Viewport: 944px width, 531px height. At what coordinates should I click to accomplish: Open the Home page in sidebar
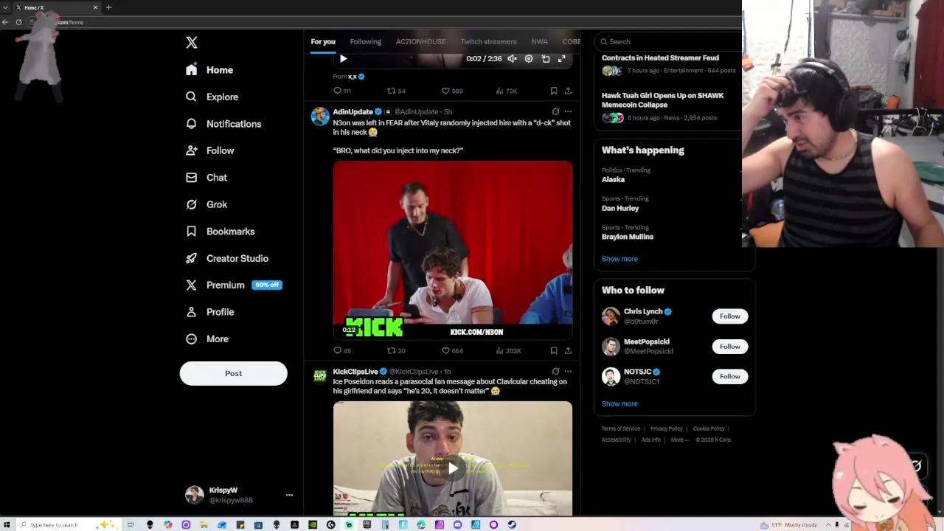(x=209, y=70)
